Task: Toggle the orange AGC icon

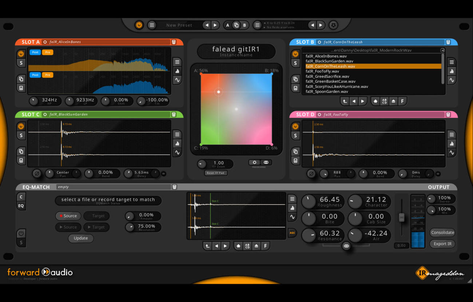Action: (292, 233)
